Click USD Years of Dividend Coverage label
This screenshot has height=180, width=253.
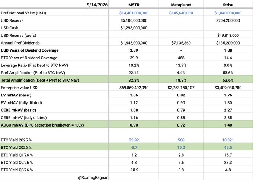(30, 50)
